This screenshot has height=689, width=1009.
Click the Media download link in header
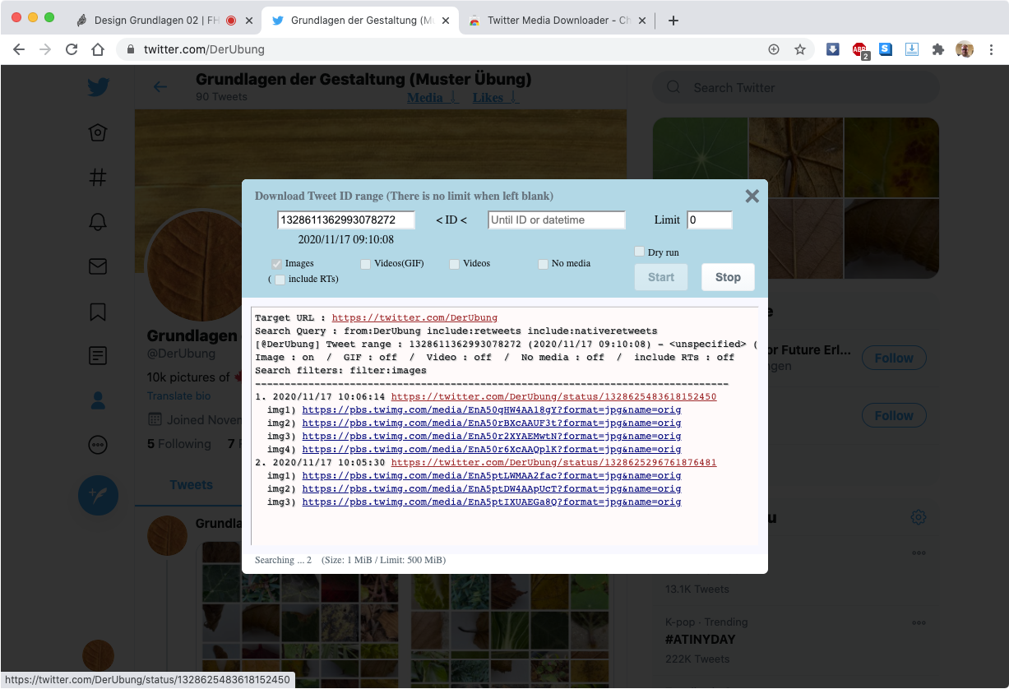coord(433,98)
